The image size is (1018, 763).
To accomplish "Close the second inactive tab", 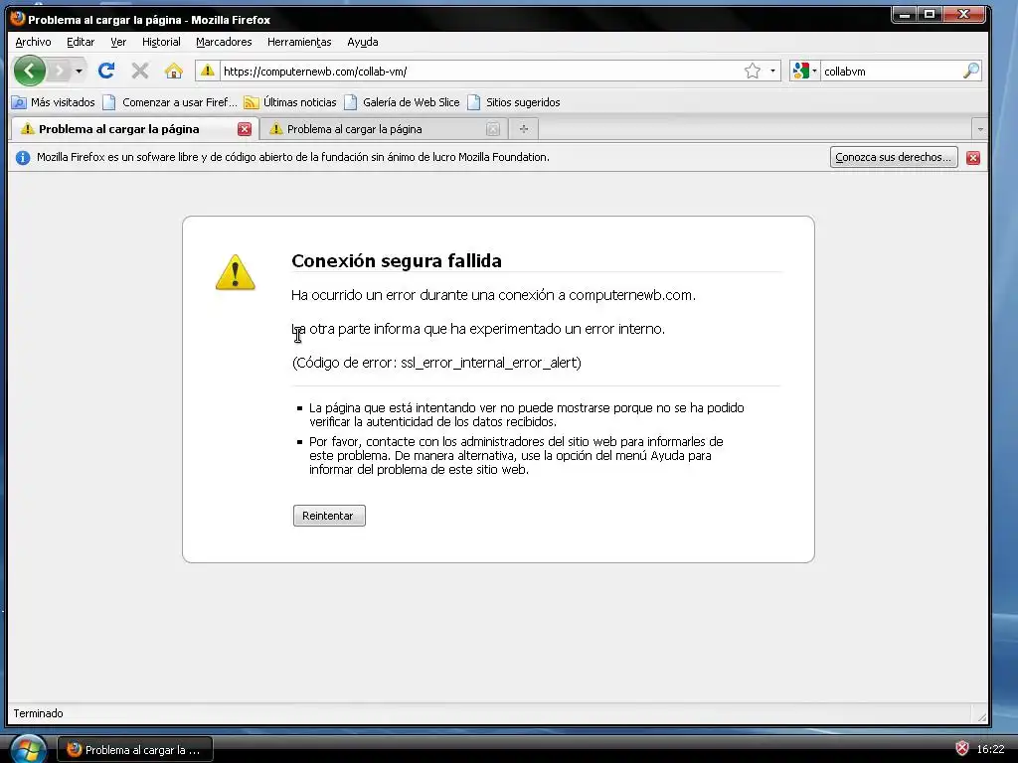I will (493, 129).
